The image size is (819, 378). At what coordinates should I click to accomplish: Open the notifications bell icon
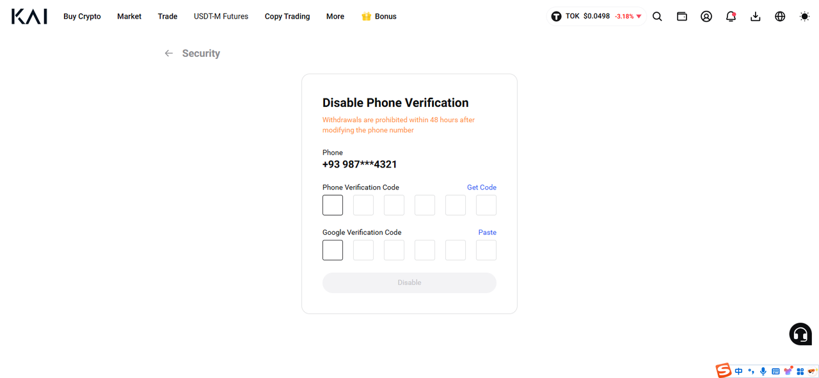731,17
